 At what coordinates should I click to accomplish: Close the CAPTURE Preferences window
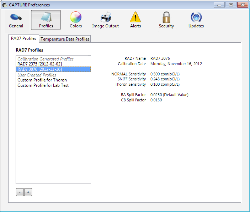pyautogui.click(x=243, y=5)
